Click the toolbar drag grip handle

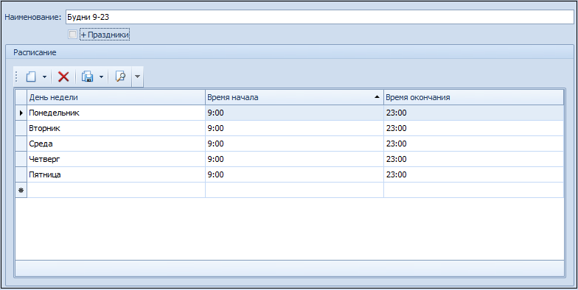click(x=16, y=77)
